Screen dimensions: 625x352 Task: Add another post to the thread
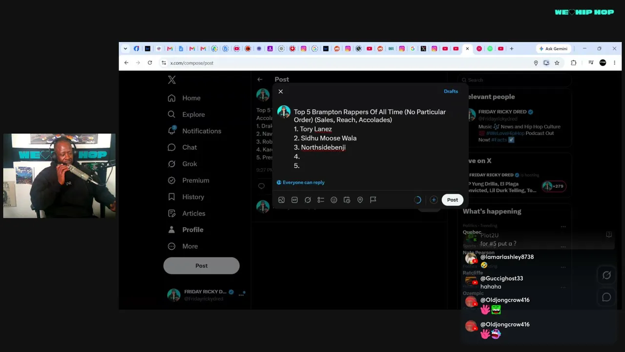(x=434, y=200)
